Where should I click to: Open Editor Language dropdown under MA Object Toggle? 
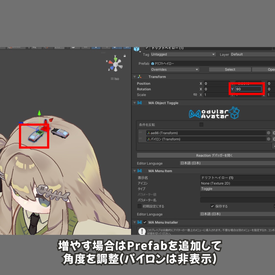[227, 163]
